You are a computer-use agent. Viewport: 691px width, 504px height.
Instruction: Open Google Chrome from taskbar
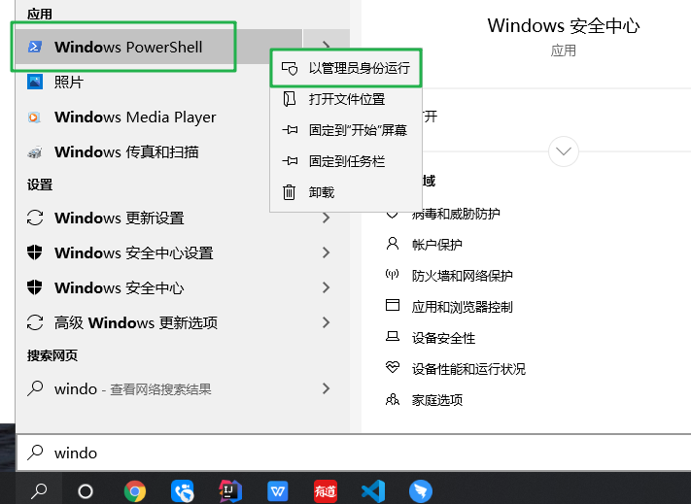click(x=135, y=490)
